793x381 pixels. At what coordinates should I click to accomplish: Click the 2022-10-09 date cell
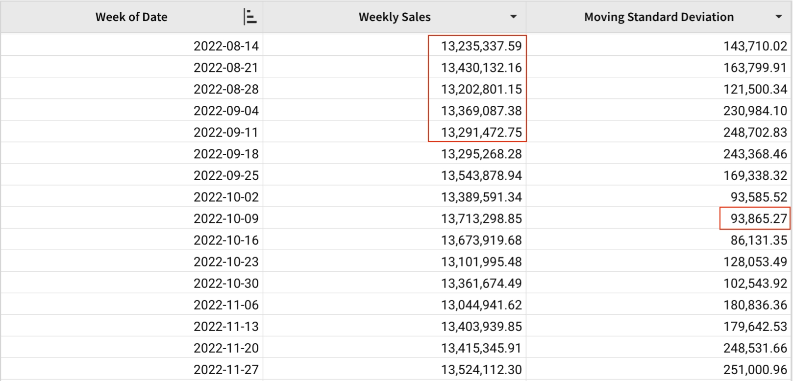[226, 218]
